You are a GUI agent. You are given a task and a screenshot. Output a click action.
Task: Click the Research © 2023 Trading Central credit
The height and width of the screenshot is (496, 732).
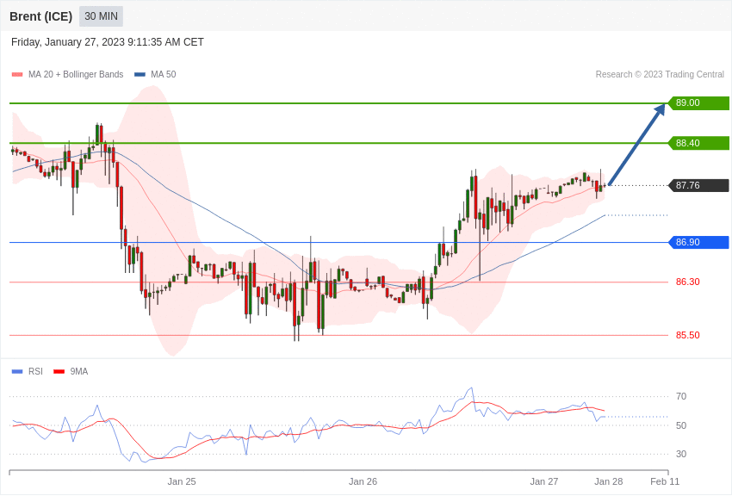pyautogui.click(x=660, y=74)
